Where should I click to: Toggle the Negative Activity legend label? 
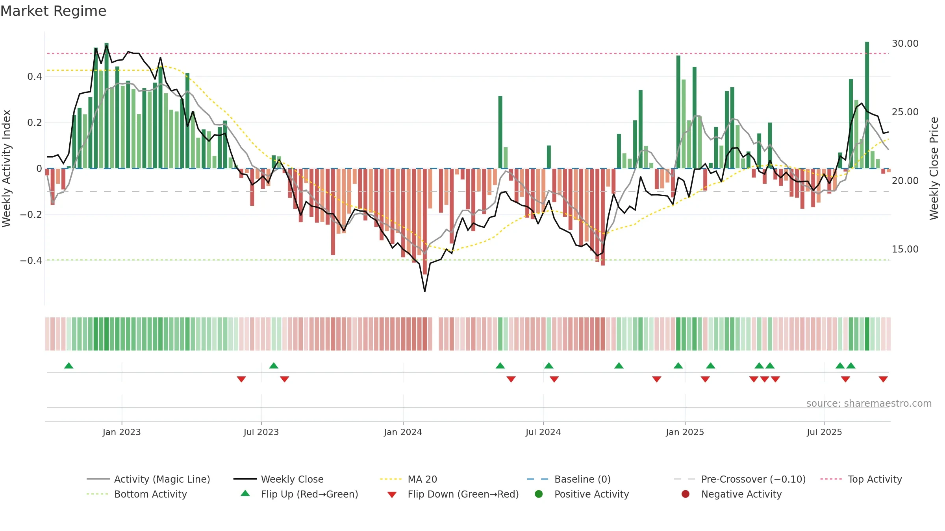click(x=741, y=494)
